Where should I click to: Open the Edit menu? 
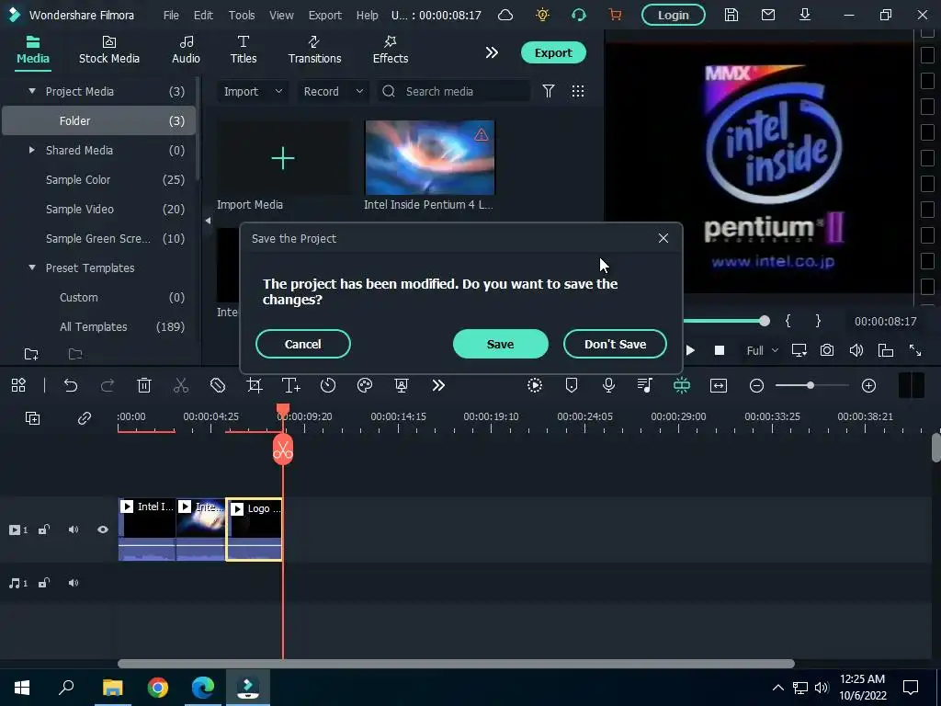(x=203, y=15)
